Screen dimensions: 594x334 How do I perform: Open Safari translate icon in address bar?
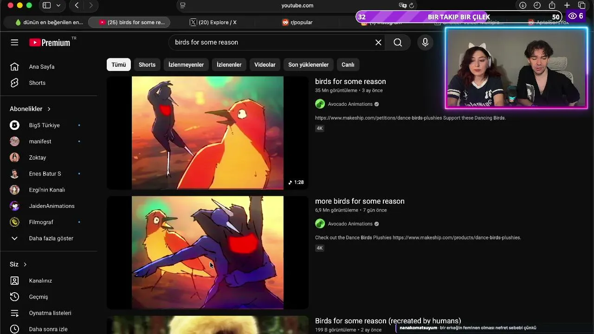pyautogui.click(x=402, y=6)
